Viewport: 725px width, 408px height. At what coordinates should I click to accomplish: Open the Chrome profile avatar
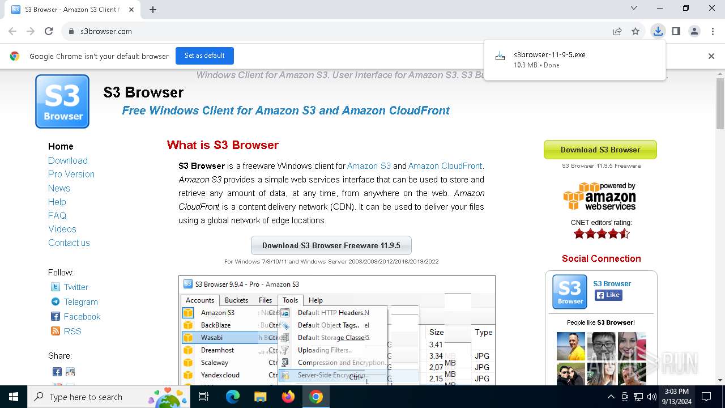[x=694, y=31]
